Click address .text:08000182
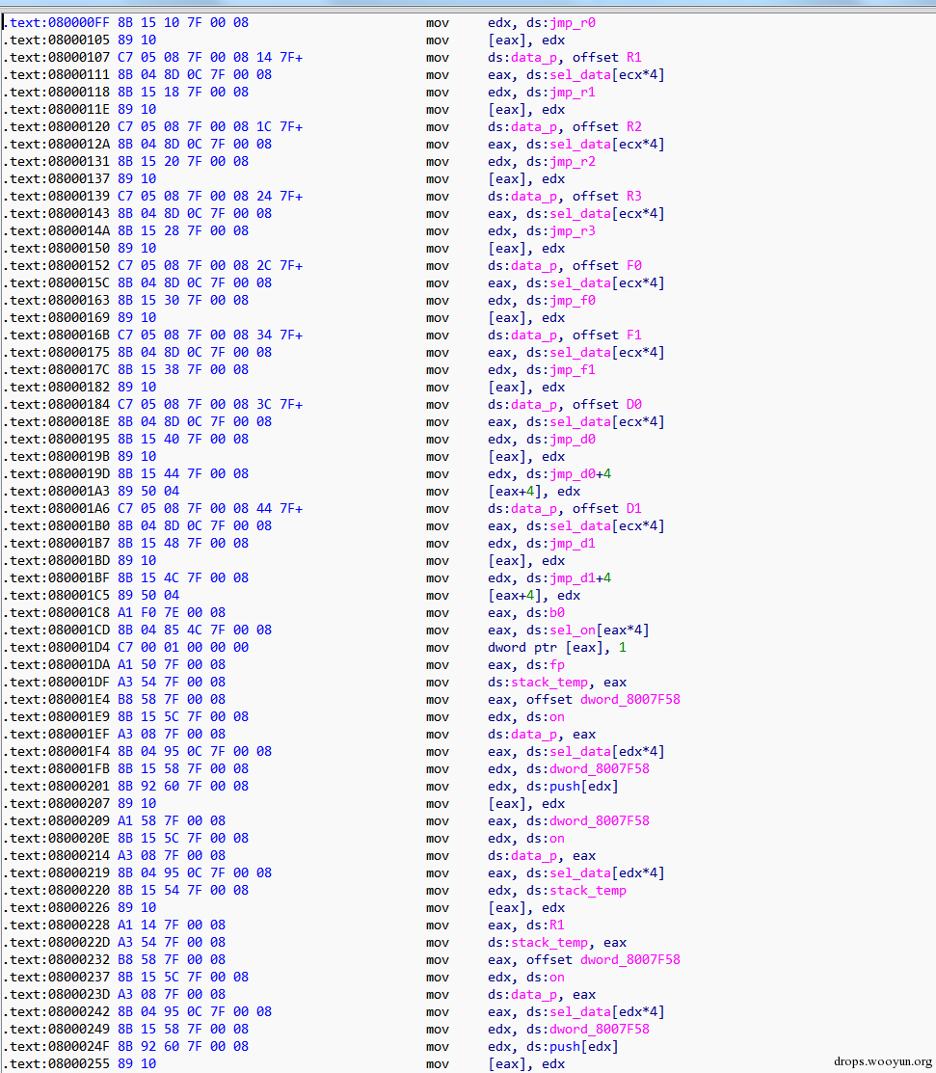Image resolution: width=936 pixels, height=1073 pixels. 56,388
